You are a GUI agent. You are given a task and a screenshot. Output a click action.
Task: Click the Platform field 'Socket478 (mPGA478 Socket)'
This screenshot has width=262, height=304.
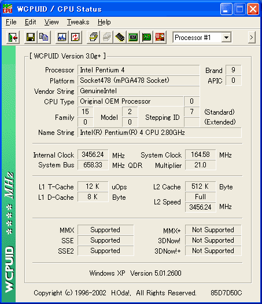point(138,80)
